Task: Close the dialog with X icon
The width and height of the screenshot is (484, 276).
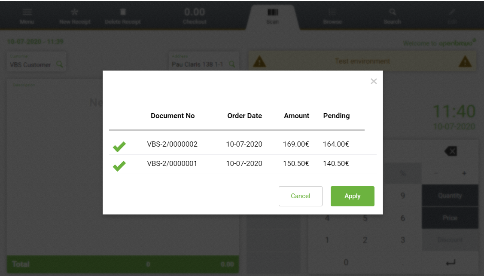Action: (x=374, y=81)
